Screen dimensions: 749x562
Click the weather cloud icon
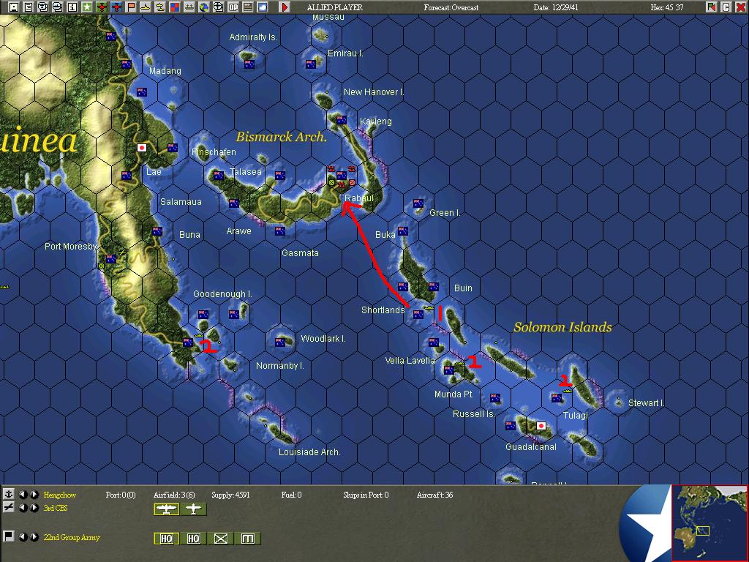pyautogui.click(x=263, y=7)
